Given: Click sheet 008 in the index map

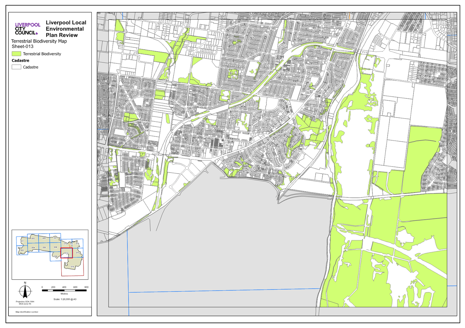Looking at the screenshot, I should [56, 247].
